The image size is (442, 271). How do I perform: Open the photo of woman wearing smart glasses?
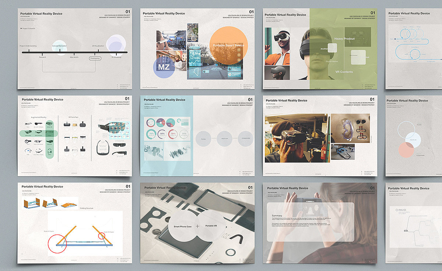pyautogui.click(x=171, y=40)
